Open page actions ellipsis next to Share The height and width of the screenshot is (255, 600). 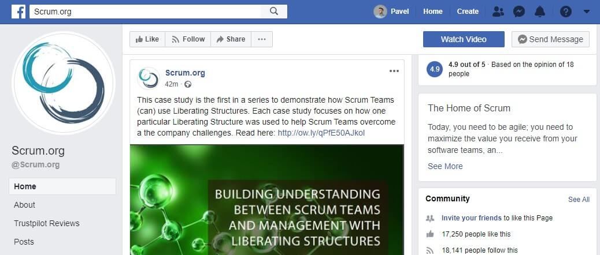pyautogui.click(x=262, y=39)
